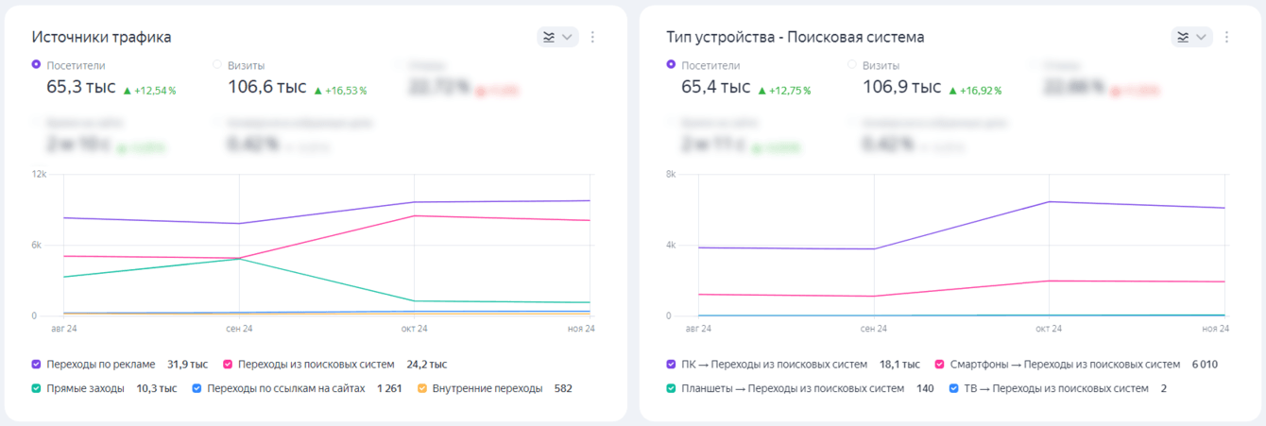
Task: Open the Источники трафика widget three-dot menu
Action: 592,37
